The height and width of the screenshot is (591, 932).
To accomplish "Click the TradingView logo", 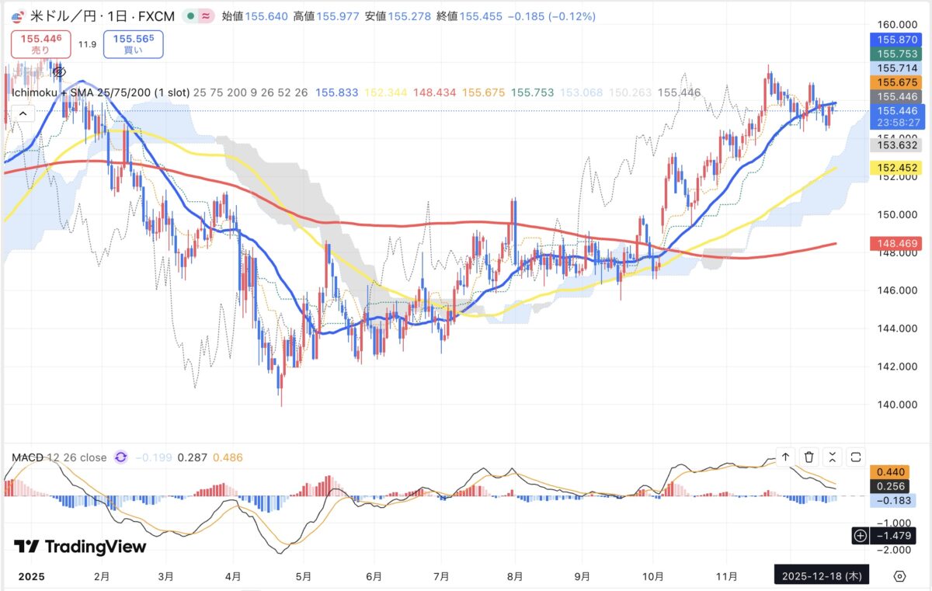I will [80, 547].
